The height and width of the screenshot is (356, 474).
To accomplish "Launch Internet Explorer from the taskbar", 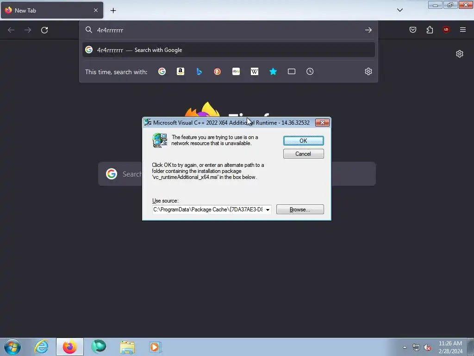I will point(41,347).
